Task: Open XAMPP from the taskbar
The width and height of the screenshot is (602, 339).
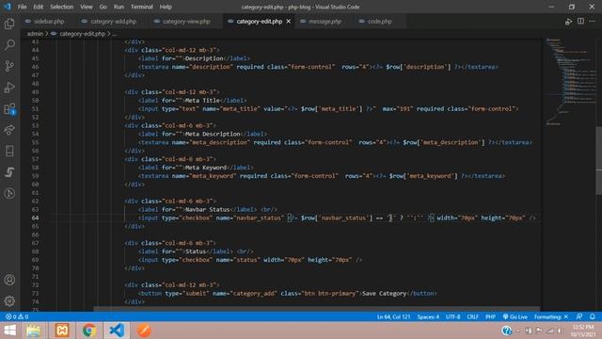Action: click(62, 331)
